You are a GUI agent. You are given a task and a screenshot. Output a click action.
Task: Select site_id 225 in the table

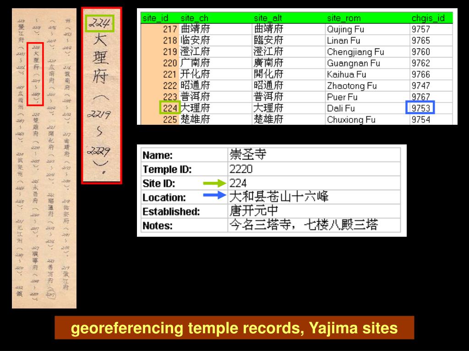coord(170,119)
